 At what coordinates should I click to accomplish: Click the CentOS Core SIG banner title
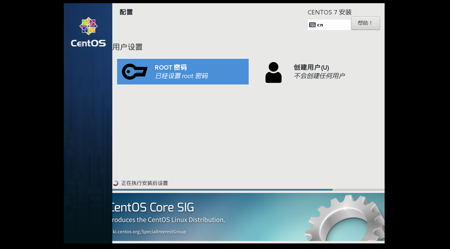coord(153,207)
